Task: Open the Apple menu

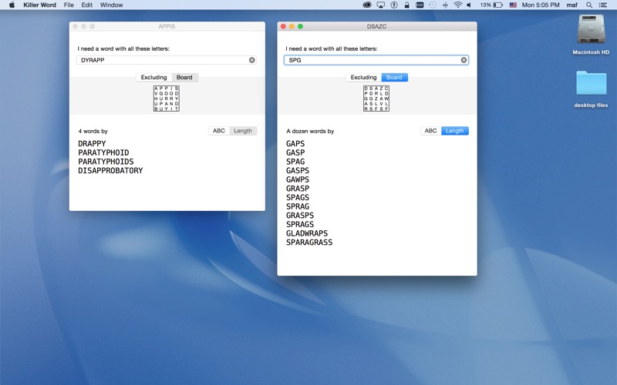Action: point(12,5)
